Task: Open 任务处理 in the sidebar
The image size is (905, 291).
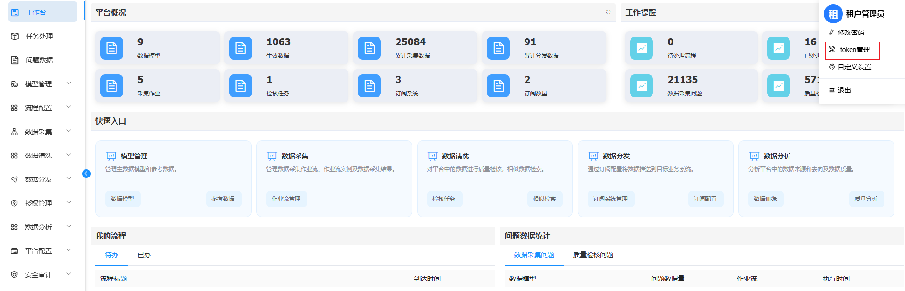Action: [x=39, y=36]
